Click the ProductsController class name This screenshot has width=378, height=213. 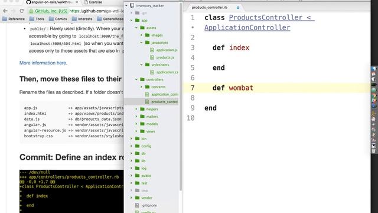pyautogui.click(x=266, y=17)
